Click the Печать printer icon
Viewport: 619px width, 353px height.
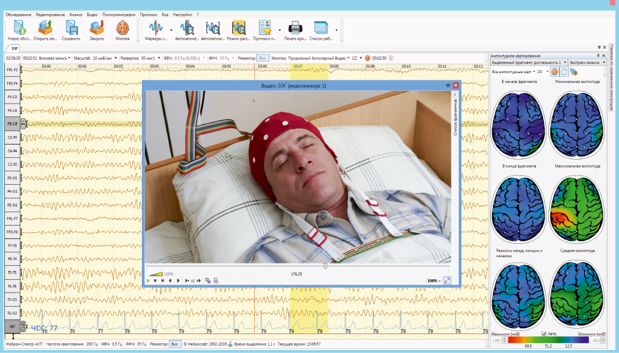coord(295,28)
